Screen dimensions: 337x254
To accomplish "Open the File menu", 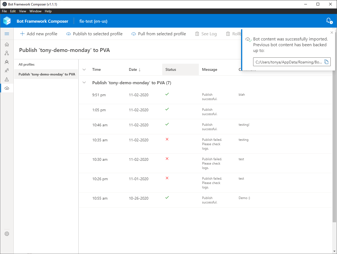I will [4, 11].
